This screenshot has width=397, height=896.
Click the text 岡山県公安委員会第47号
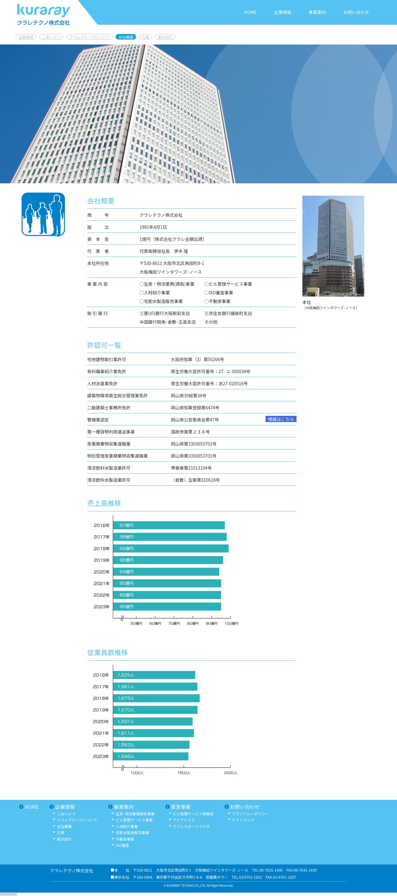[x=195, y=420]
